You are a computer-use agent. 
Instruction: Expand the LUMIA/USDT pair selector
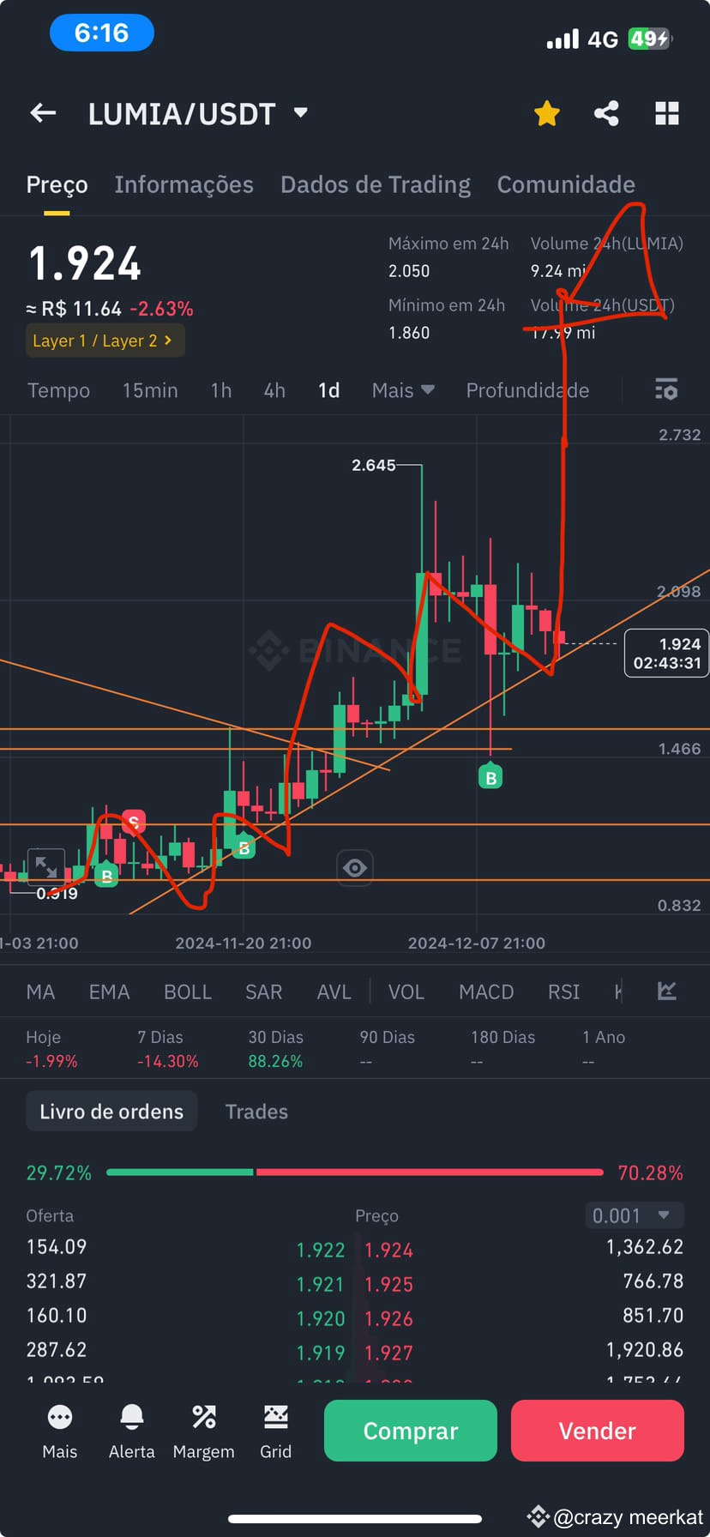click(300, 112)
